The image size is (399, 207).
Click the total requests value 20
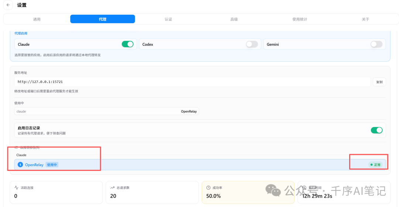113,196
